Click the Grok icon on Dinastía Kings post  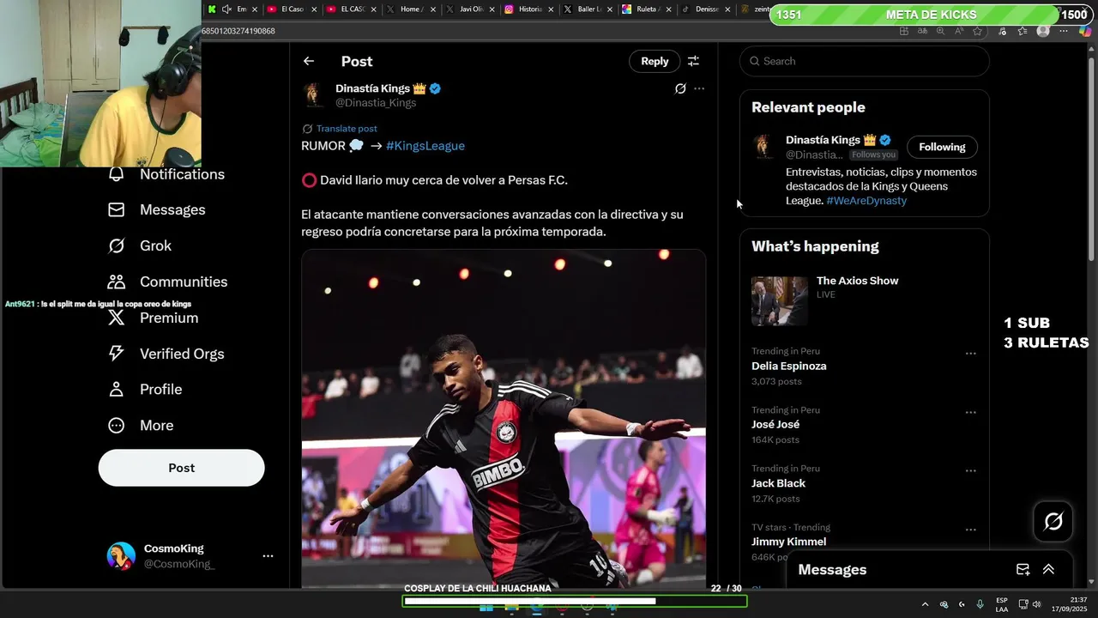pyautogui.click(x=680, y=88)
